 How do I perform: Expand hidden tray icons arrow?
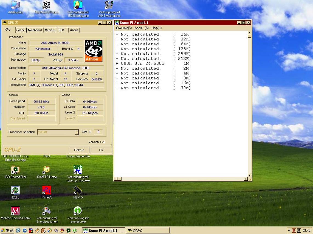click(289, 231)
